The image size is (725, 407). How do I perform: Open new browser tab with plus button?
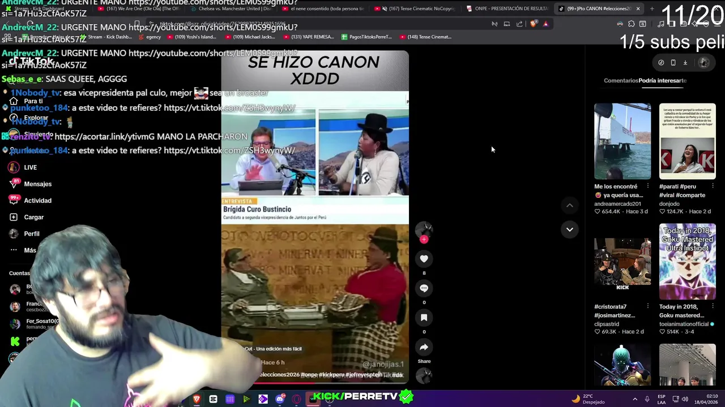652,8
